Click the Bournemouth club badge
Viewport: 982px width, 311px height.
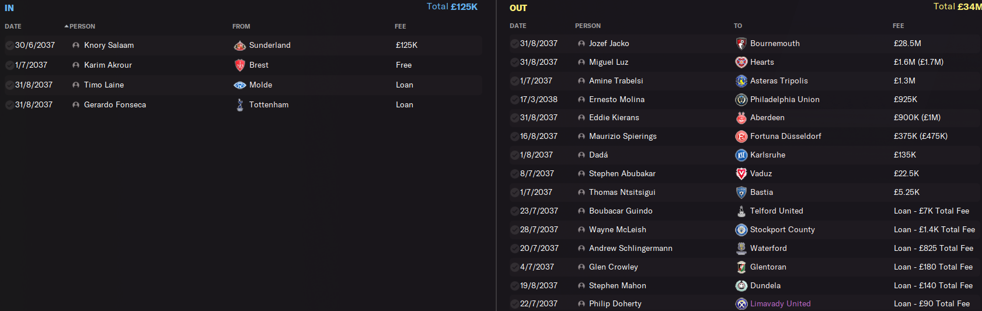point(741,44)
